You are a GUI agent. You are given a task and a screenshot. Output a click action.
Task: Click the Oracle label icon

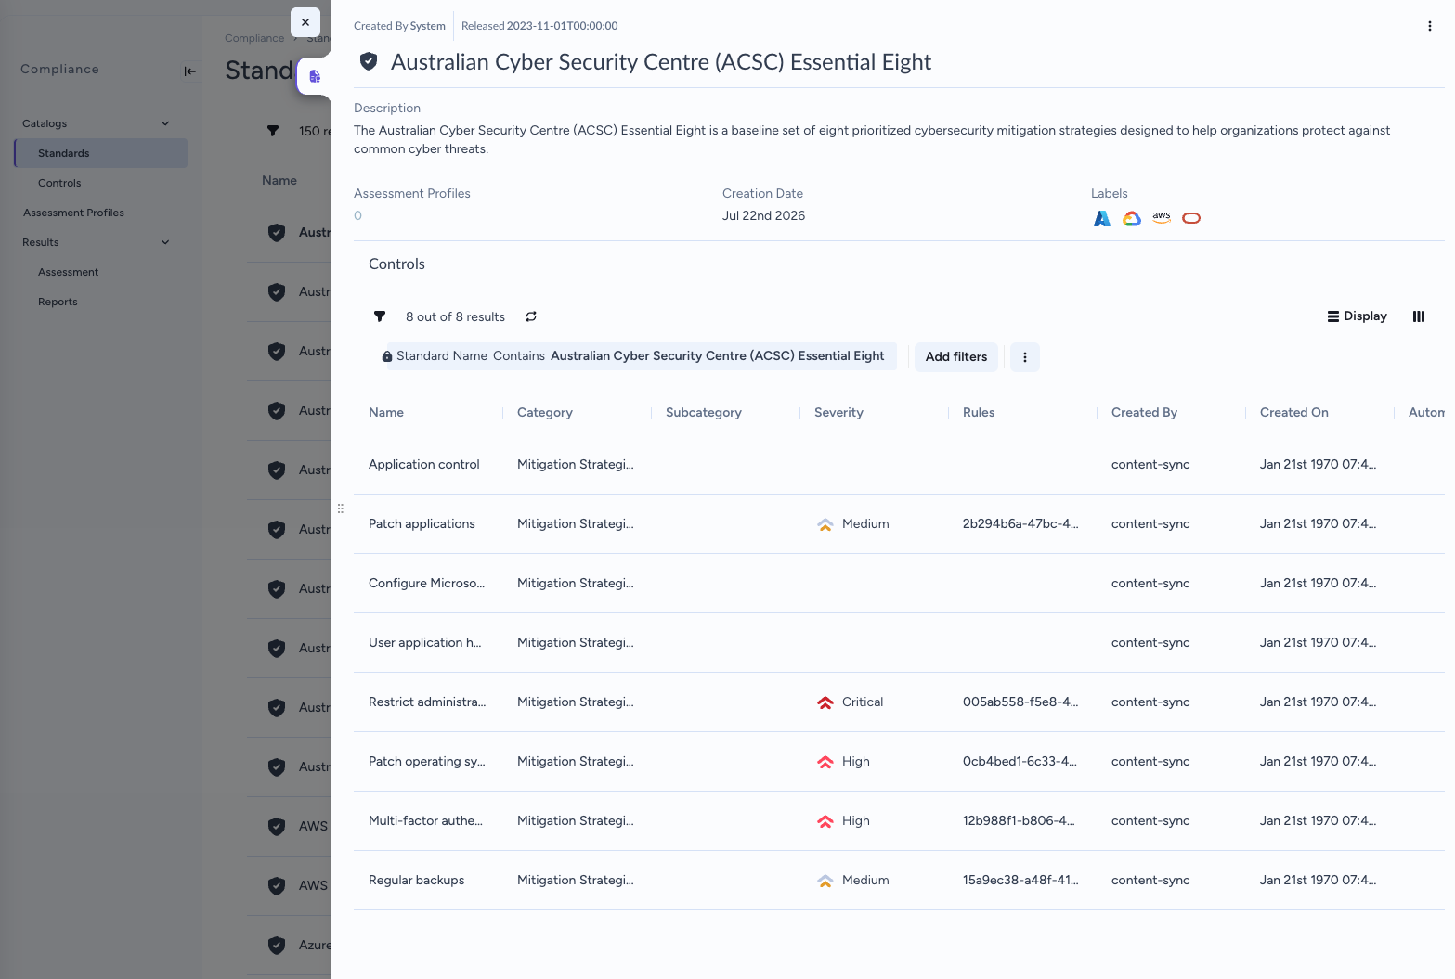pos(1190,218)
